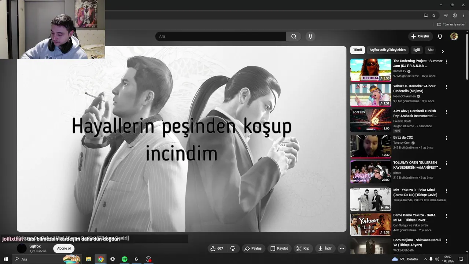Image resolution: width=469 pixels, height=264 pixels.
Task: Open Chrome three-dot menu
Action: tap(464, 15)
